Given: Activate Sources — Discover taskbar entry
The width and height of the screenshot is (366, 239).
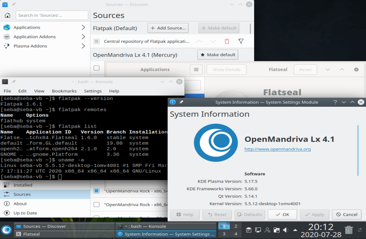Looking at the screenshot, I should (x=64, y=226).
